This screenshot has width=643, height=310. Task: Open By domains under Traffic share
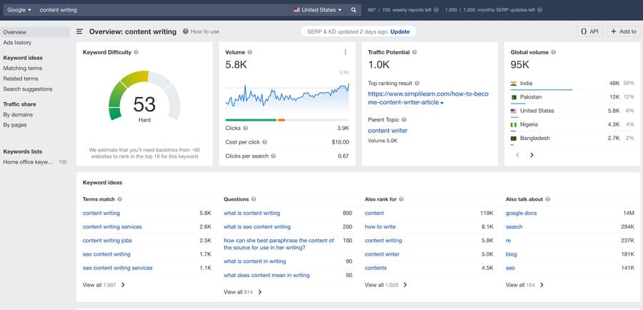click(18, 115)
